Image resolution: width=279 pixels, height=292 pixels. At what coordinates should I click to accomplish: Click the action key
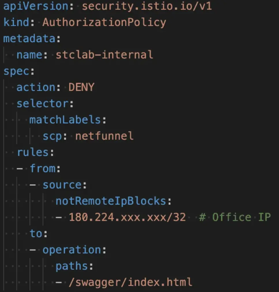pos(36,87)
